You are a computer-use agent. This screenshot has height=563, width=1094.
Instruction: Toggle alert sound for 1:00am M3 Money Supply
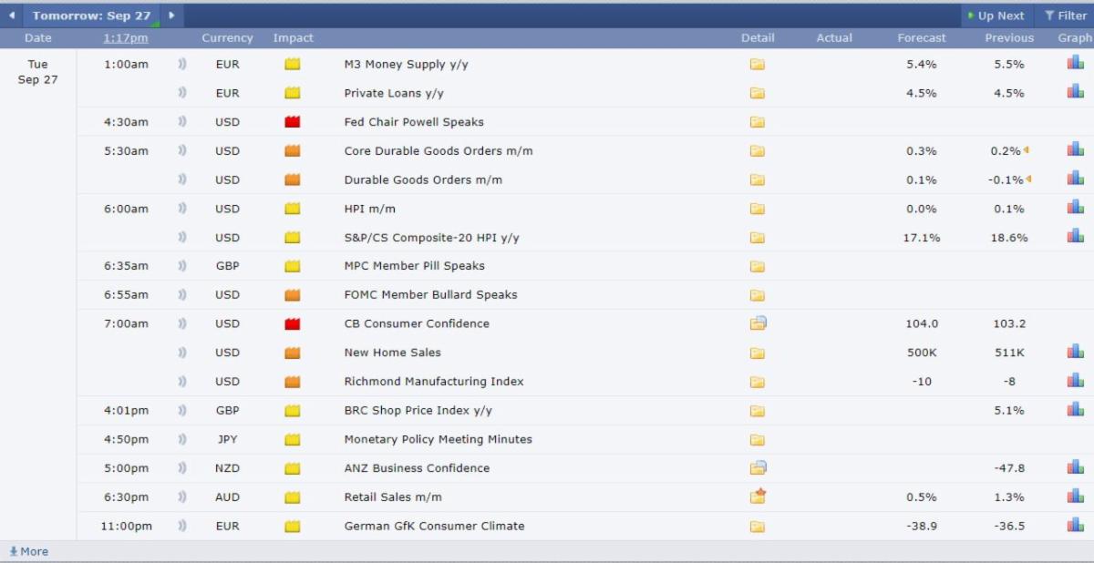[181, 64]
